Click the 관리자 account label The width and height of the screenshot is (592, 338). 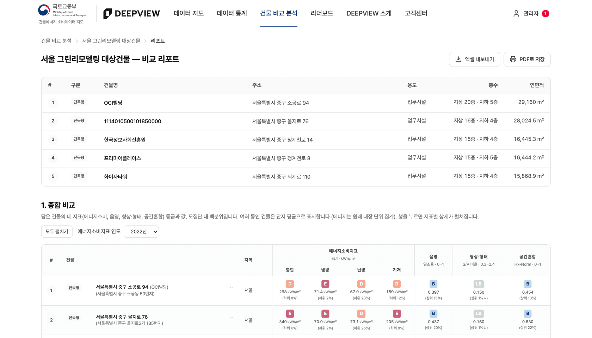[x=531, y=13]
